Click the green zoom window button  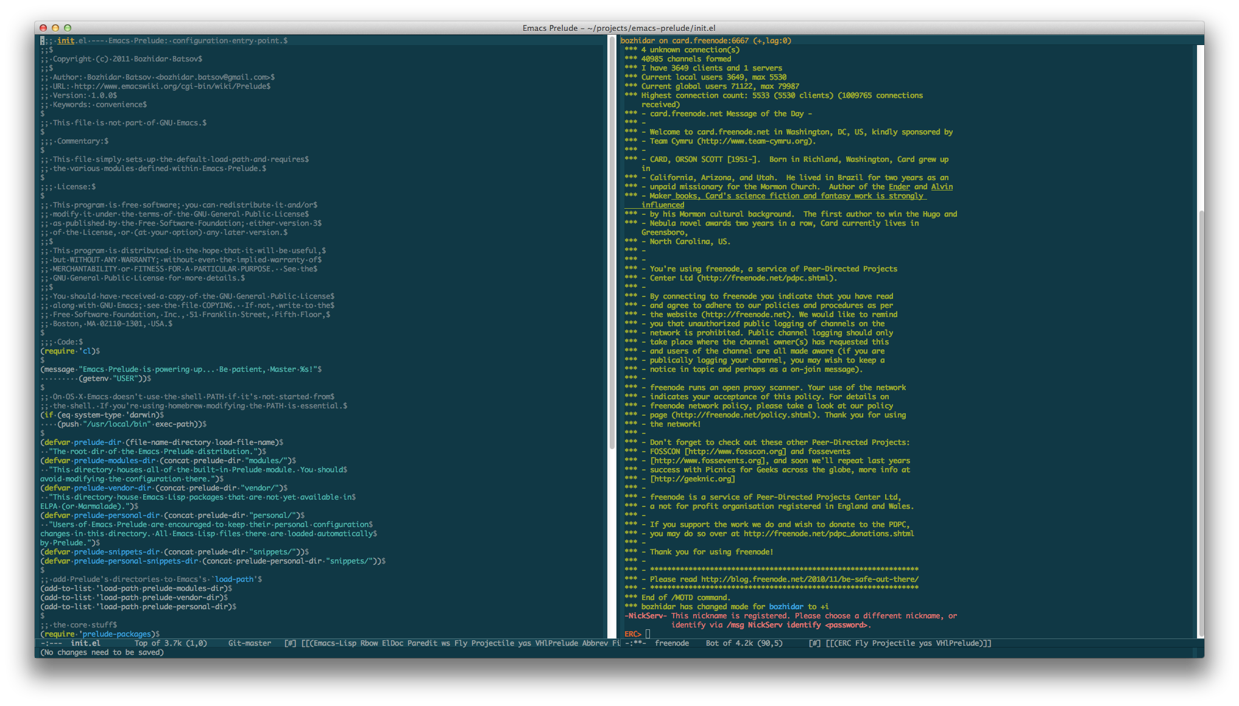tap(68, 28)
